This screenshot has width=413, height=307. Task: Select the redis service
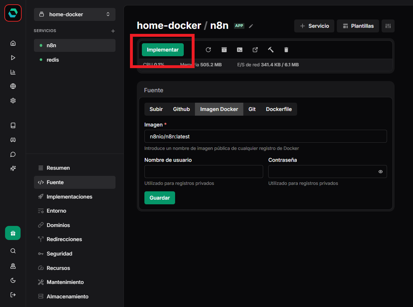pyautogui.click(x=75, y=60)
